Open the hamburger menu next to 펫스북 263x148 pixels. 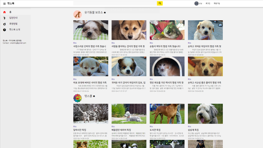4,4
